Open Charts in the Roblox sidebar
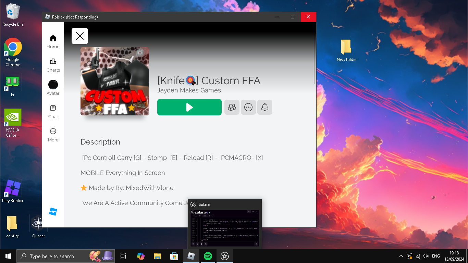This screenshot has height=263, width=468. click(53, 65)
